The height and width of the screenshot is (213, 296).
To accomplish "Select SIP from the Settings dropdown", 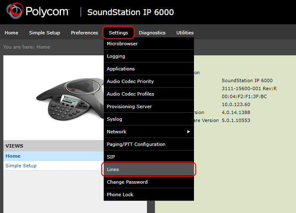I will [x=149, y=157].
